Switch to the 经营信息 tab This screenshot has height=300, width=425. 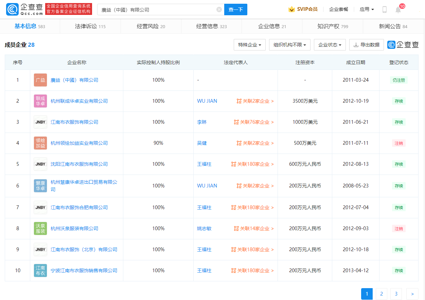211,26
